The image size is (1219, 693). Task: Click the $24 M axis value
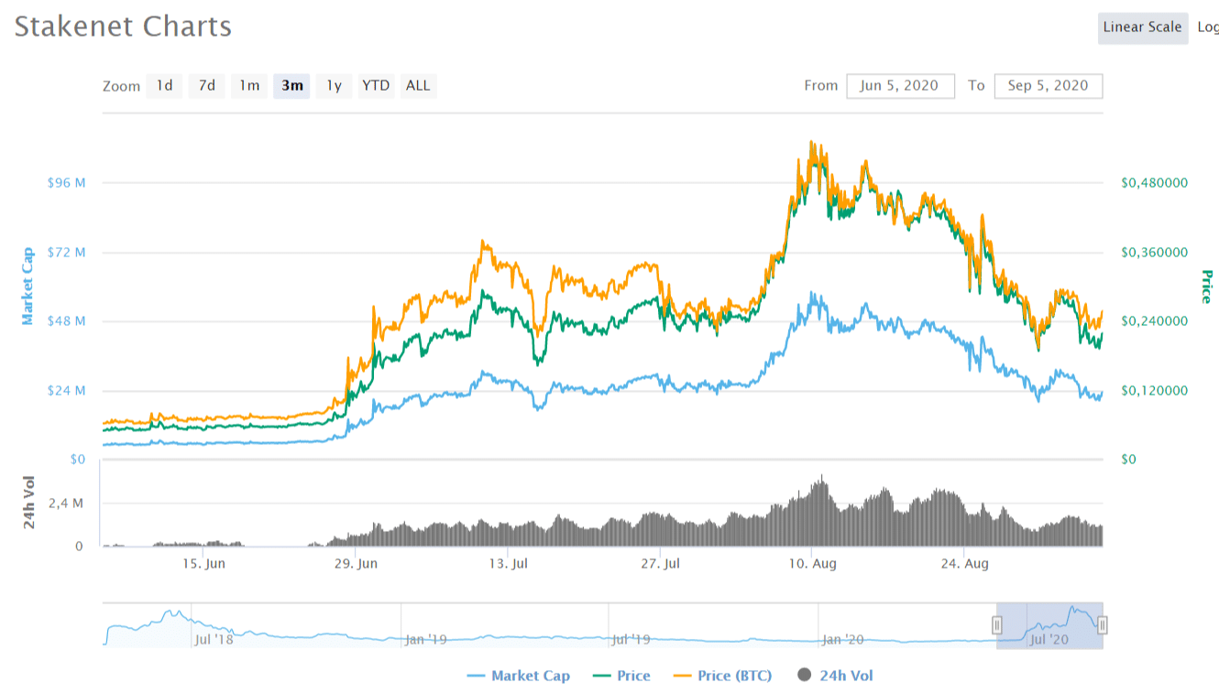click(67, 390)
